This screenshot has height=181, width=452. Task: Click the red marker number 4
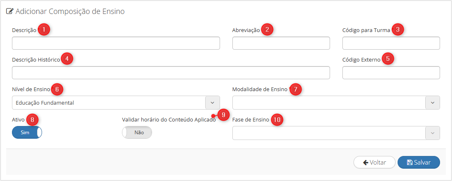click(x=67, y=59)
